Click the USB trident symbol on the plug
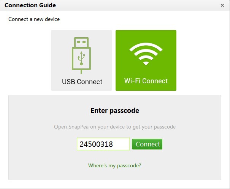Viewport: 230px width, 189px height. pos(81,57)
